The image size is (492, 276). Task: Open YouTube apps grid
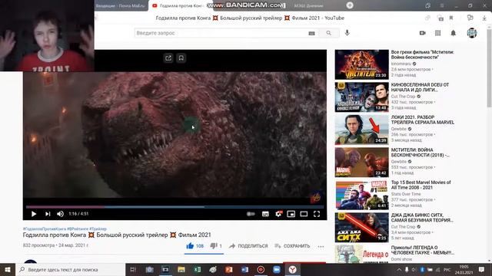click(437, 33)
